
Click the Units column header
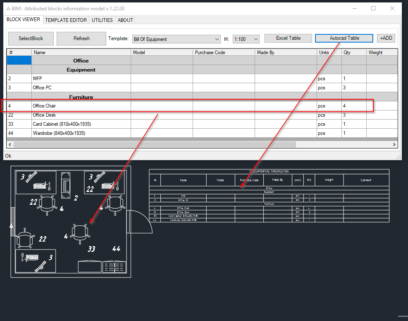329,53
